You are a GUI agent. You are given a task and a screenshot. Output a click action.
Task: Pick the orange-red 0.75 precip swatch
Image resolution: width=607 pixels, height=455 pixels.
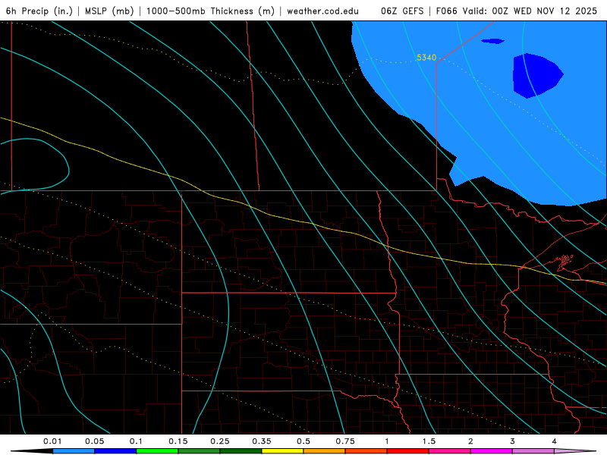click(366, 451)
